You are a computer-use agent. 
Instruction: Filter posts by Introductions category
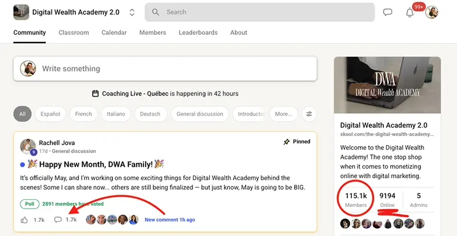pos(251,114)
